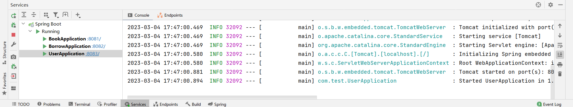The width and height of the screenshot is (573, 107).
Task: Capture a thread dump with camera icon
Action: click(13, 57)
